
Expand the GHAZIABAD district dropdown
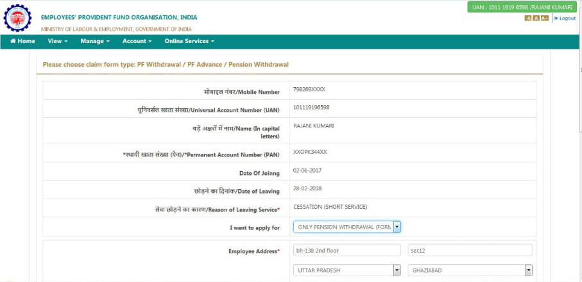tap(470, 270)
